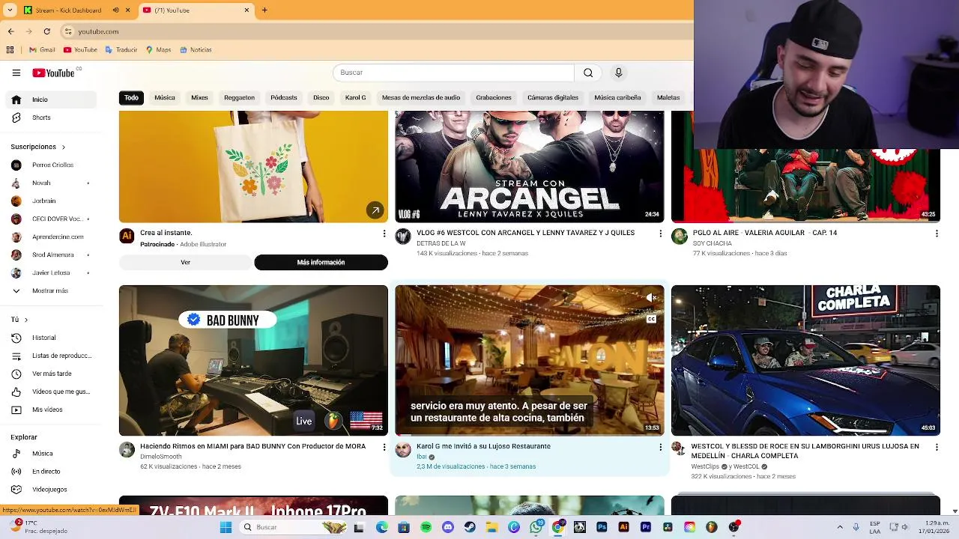Unmute the Karol G preview video

[651, 298]
